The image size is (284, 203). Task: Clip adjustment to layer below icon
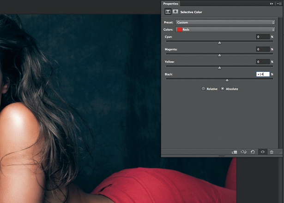pyautogui.click(x=234, y=152)
